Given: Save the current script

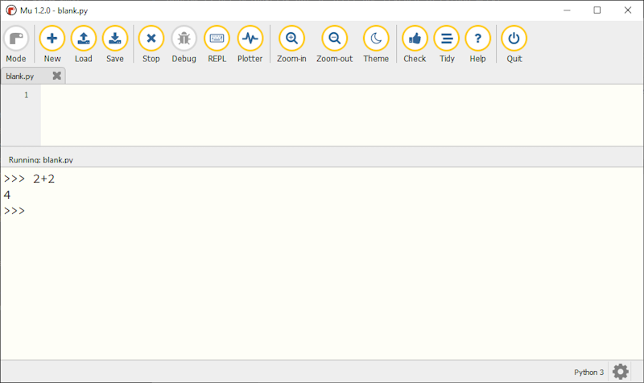Looking at the screenshot, I should point(115,44).
